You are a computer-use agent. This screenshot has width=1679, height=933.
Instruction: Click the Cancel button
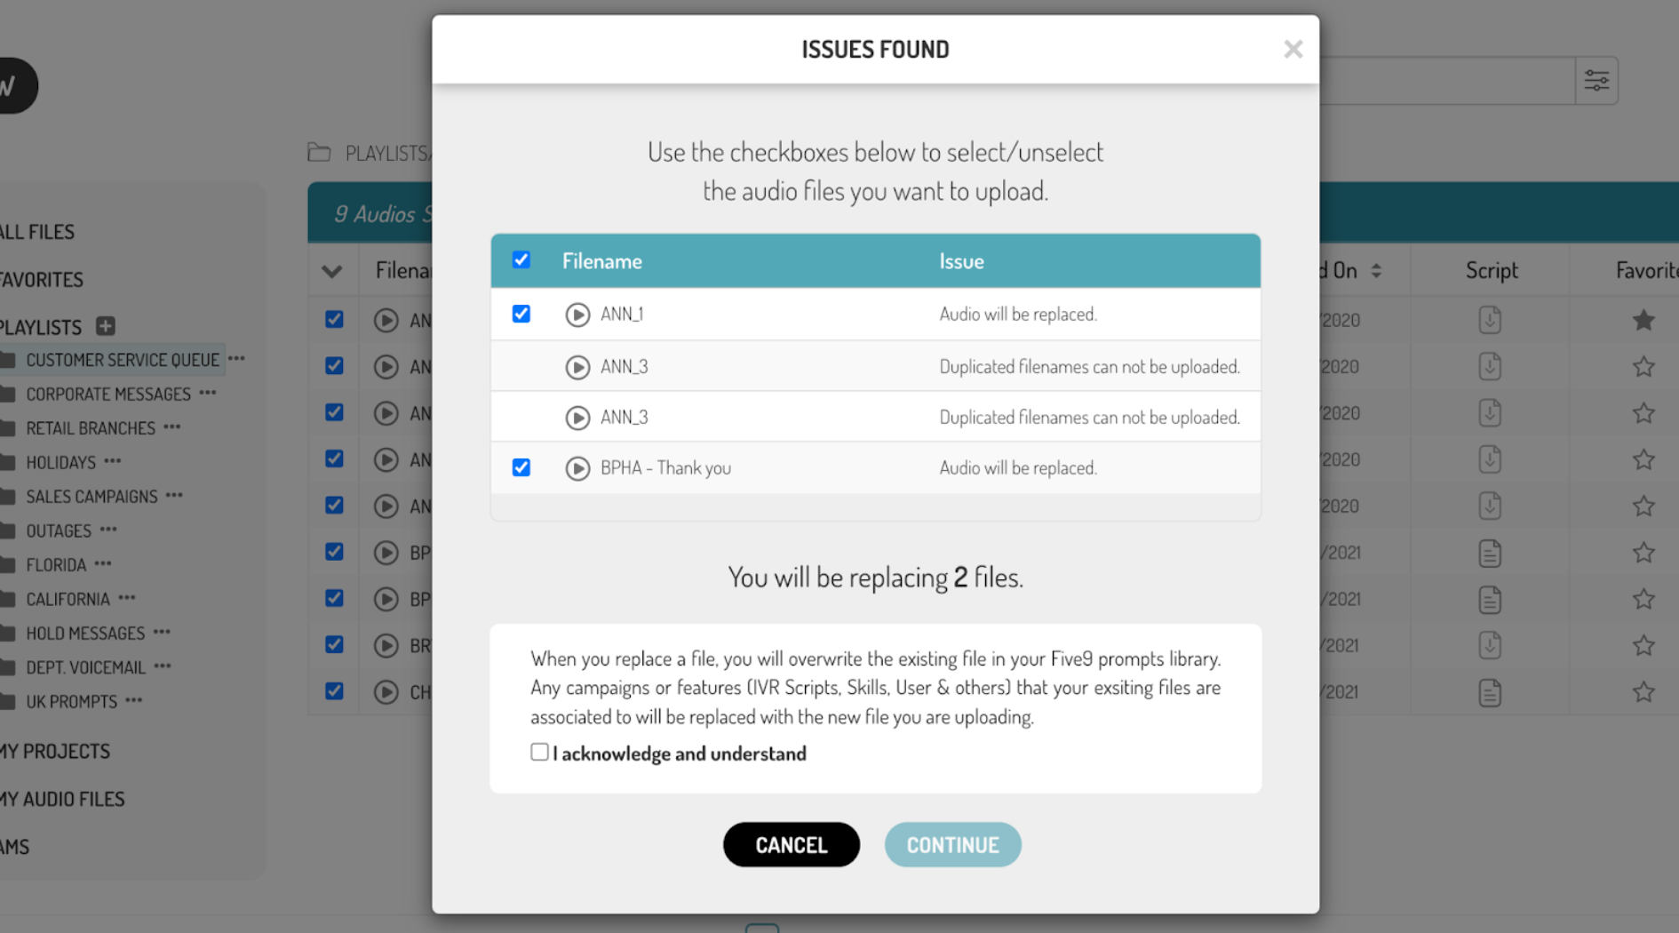(792, 844)
